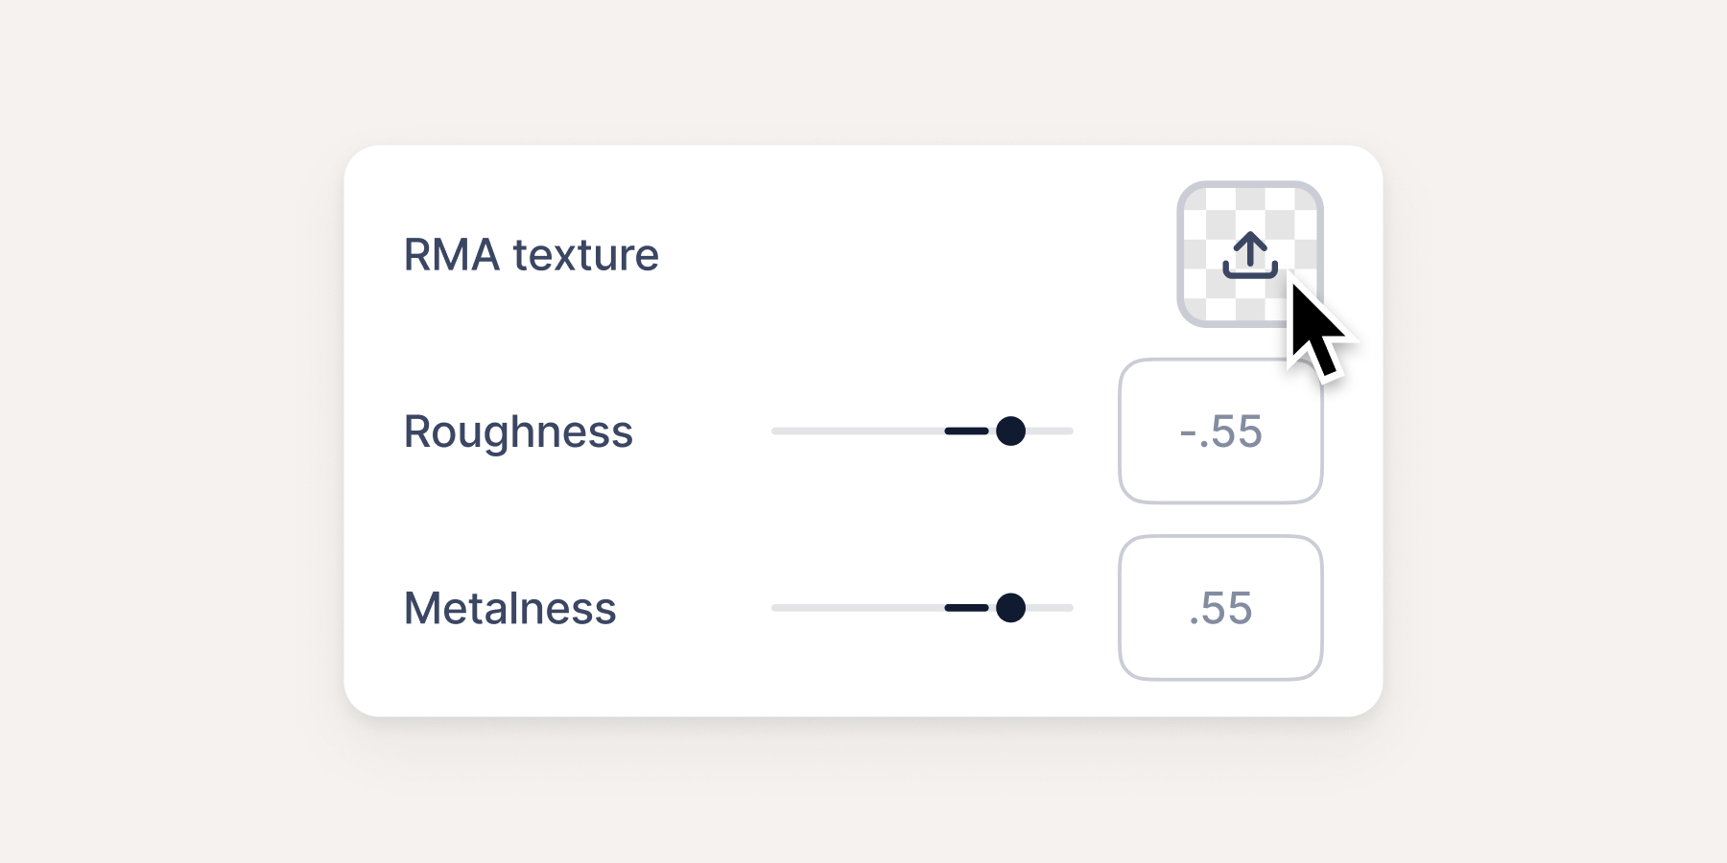
Task: Click the Metalness label
Action: click(509, 608)
